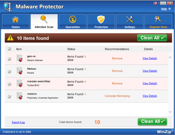Open Settings via wrench and screwdriver icon
This screenshot has height=135, width=175.
(x=129, y=19)
